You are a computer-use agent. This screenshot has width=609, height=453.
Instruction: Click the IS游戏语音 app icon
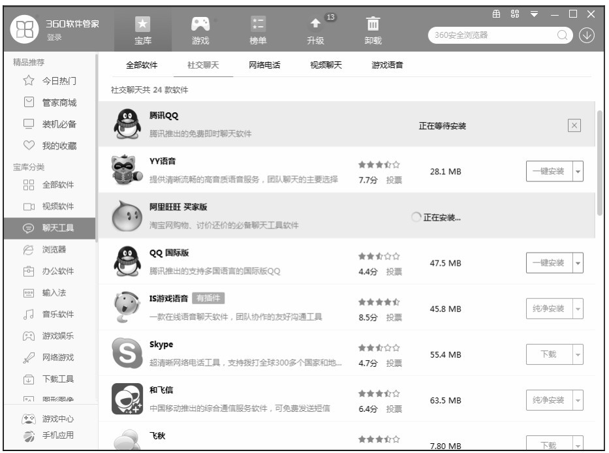click(x=127, y=307)
